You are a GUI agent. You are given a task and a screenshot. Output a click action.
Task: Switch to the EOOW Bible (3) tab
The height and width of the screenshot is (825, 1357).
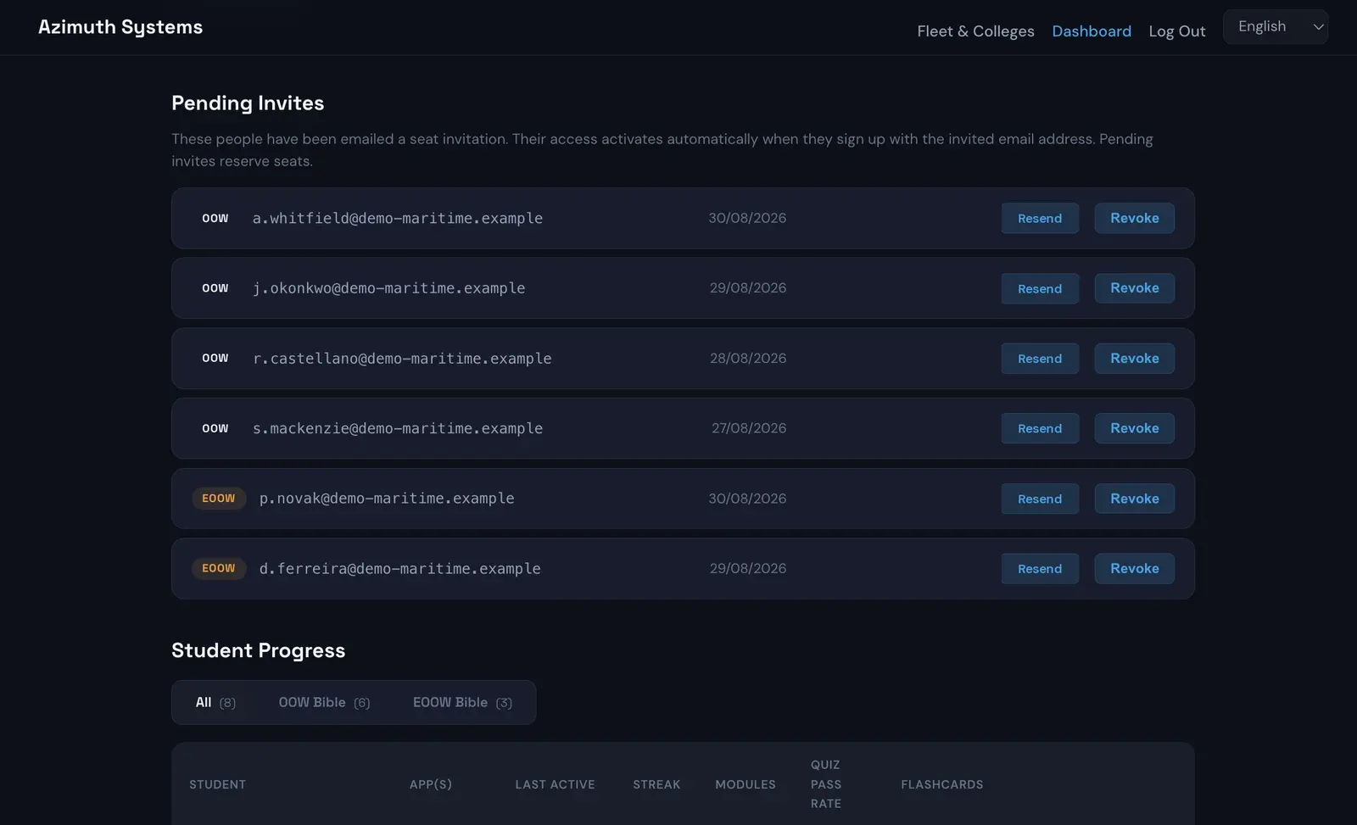click(462, 702)
